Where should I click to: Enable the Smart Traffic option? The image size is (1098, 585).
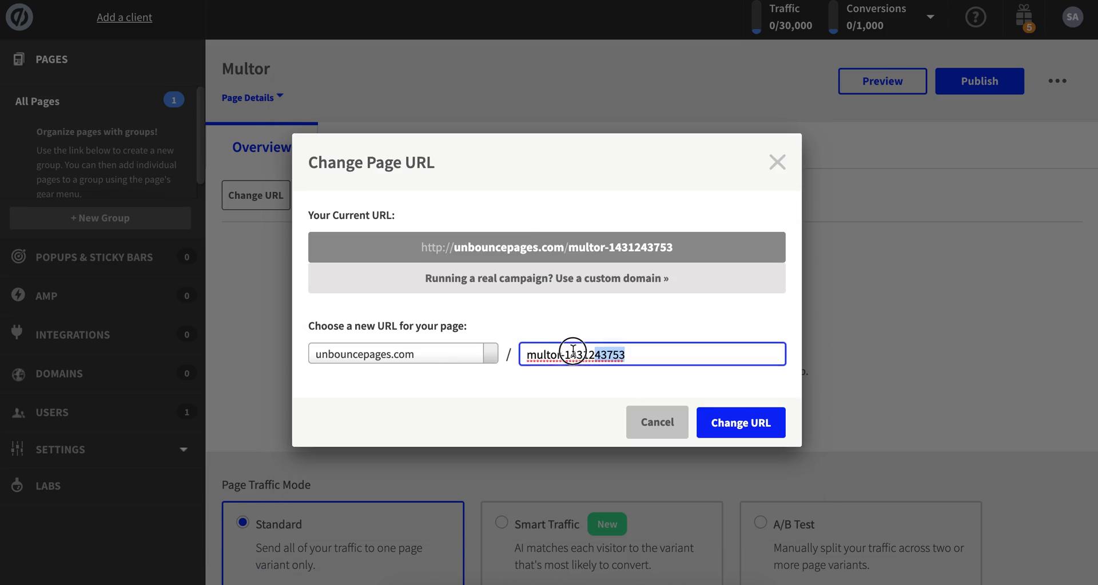coord(502,522)
